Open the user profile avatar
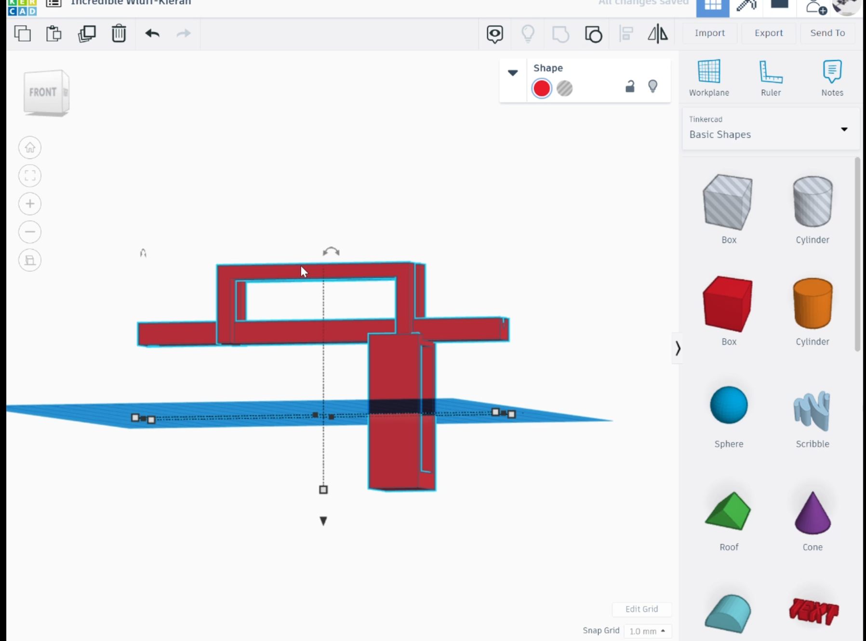This screenshot has width=866, height=641. point(847,6)
